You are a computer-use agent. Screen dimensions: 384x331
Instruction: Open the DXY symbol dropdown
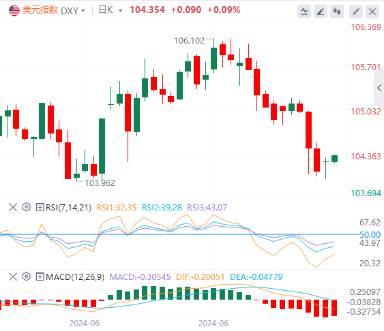[x=73, y=11]
